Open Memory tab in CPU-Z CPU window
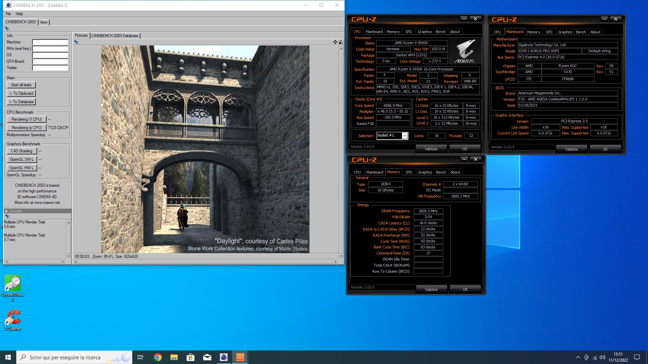The height and width of the screenshot is (364, 648). [393, 32]
